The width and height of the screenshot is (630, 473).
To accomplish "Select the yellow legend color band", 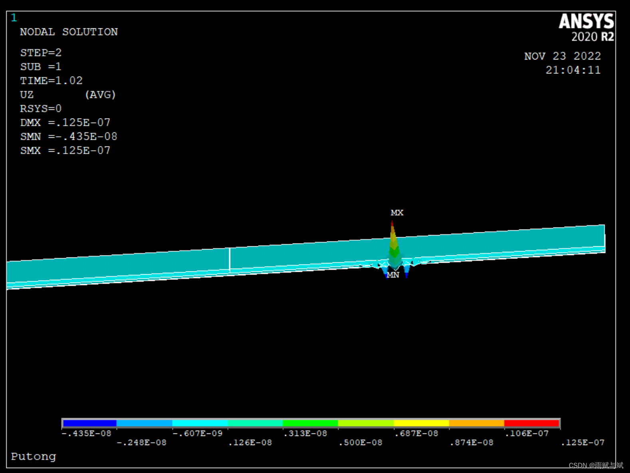I will (x=421, y=423).
